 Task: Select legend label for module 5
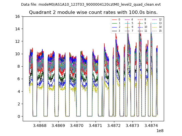pyautogui.click(x=132, y=23)
